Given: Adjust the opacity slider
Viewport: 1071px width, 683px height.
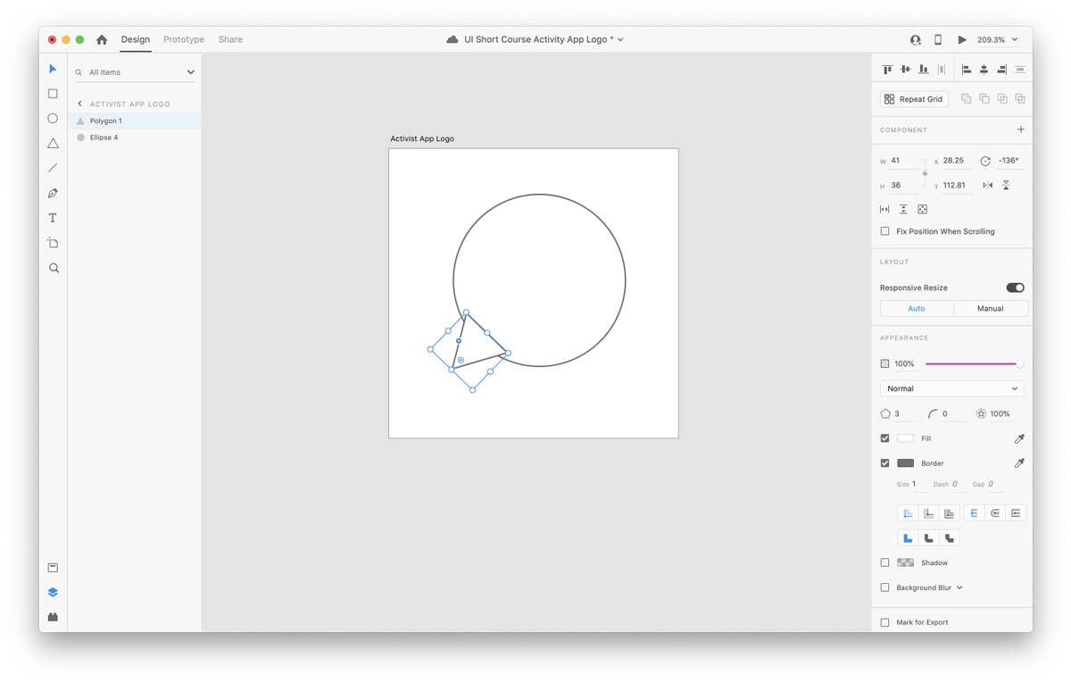Looking at the screenshot, I should [x=974, y=363].
